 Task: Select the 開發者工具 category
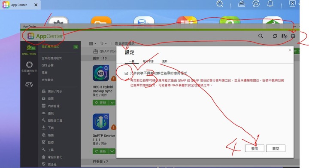(x=52, y=120)
